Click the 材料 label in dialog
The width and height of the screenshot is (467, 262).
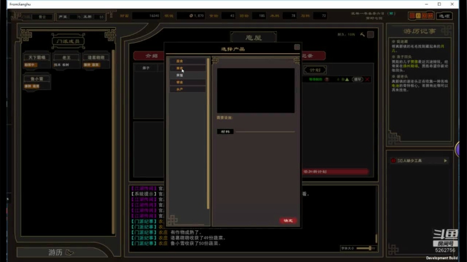coord(225,132)
